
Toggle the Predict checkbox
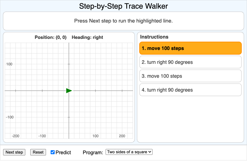[x=52, y=152]
